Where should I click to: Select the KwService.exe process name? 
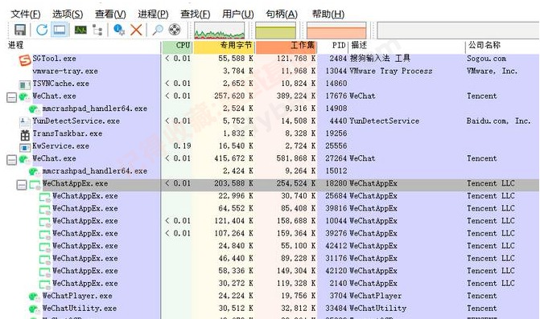[61, 145]
